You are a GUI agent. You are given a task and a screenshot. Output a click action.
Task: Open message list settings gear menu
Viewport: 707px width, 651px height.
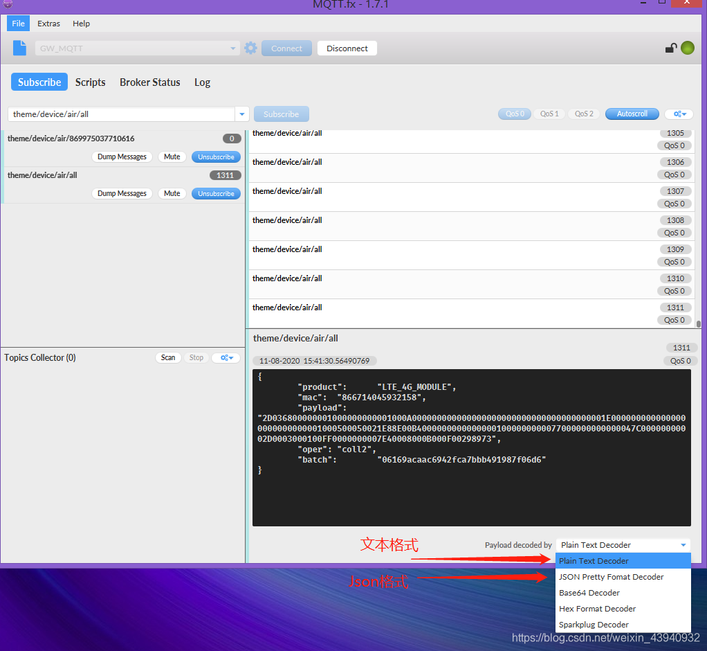coord(679,114)
